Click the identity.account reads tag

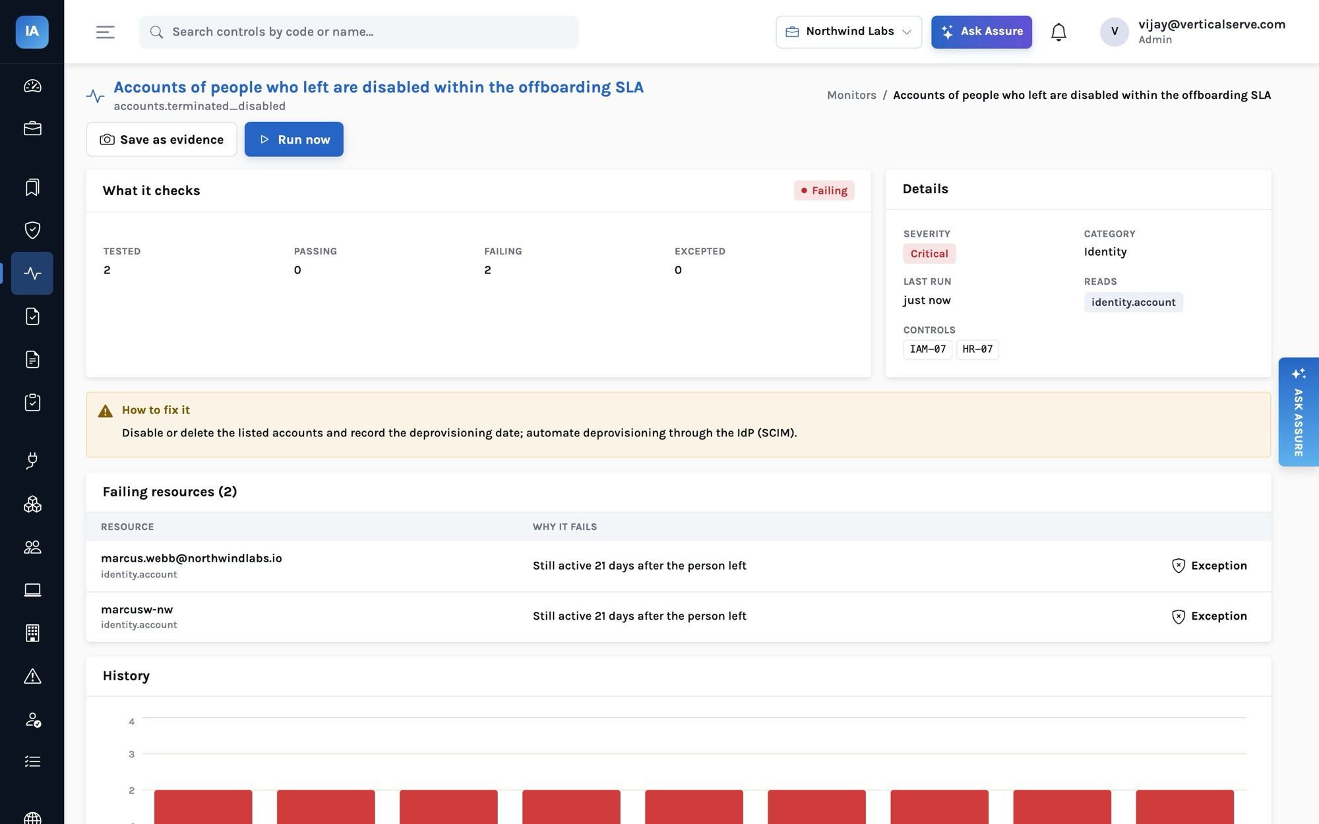(1133, 302)
